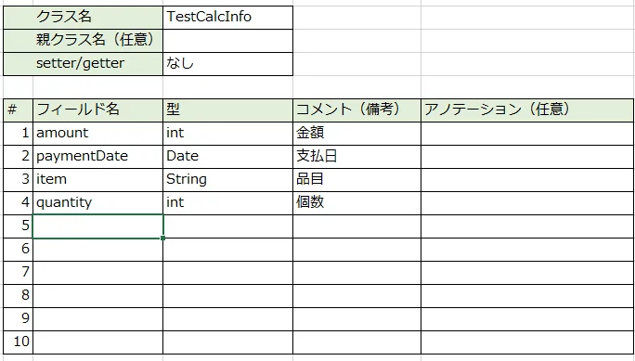Select the フィールド名 header cell
Viewport: 635px width, 361px height.
tap(97, 110)
